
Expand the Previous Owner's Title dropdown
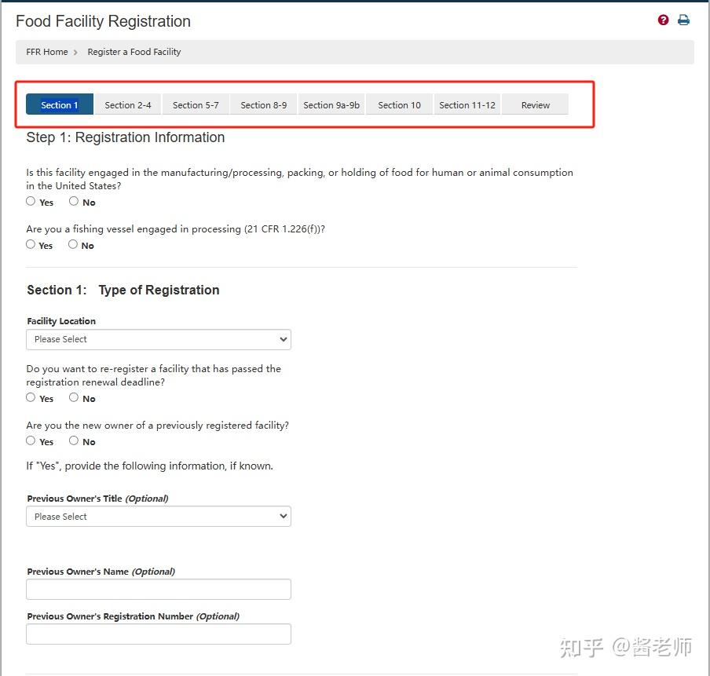[159, 517]
